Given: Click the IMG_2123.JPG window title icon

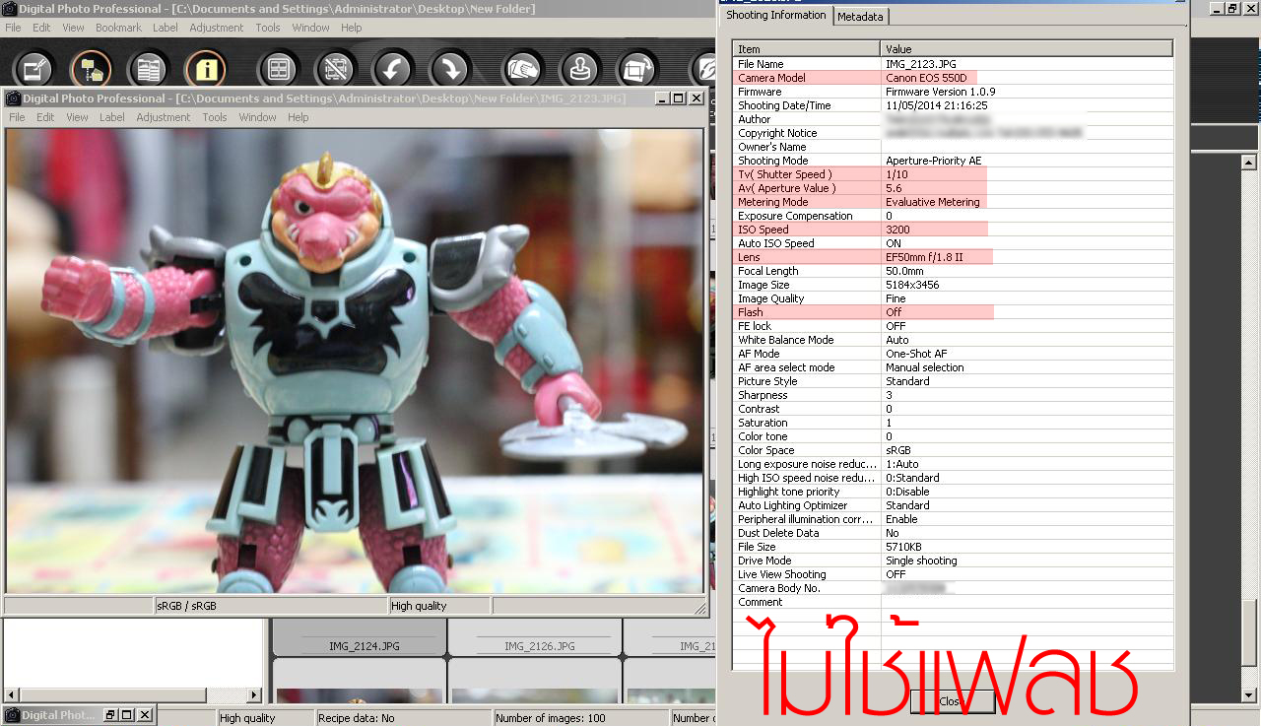Looking at the screenshot, I should [x=13, y=99].
